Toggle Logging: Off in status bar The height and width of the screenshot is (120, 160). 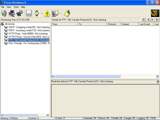143,118
